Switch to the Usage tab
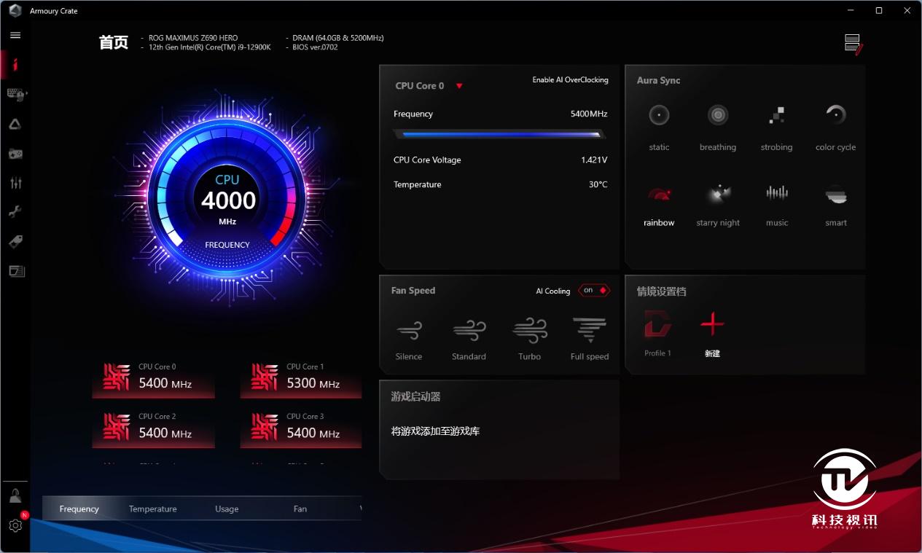 click(x=227, y=509)
